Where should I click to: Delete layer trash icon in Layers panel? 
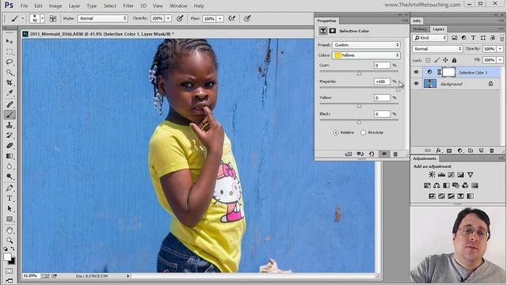(x=492, y=150)
